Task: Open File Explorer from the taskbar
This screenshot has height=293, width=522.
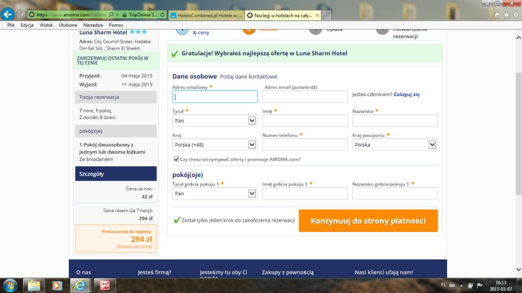Action: point(34,286)
